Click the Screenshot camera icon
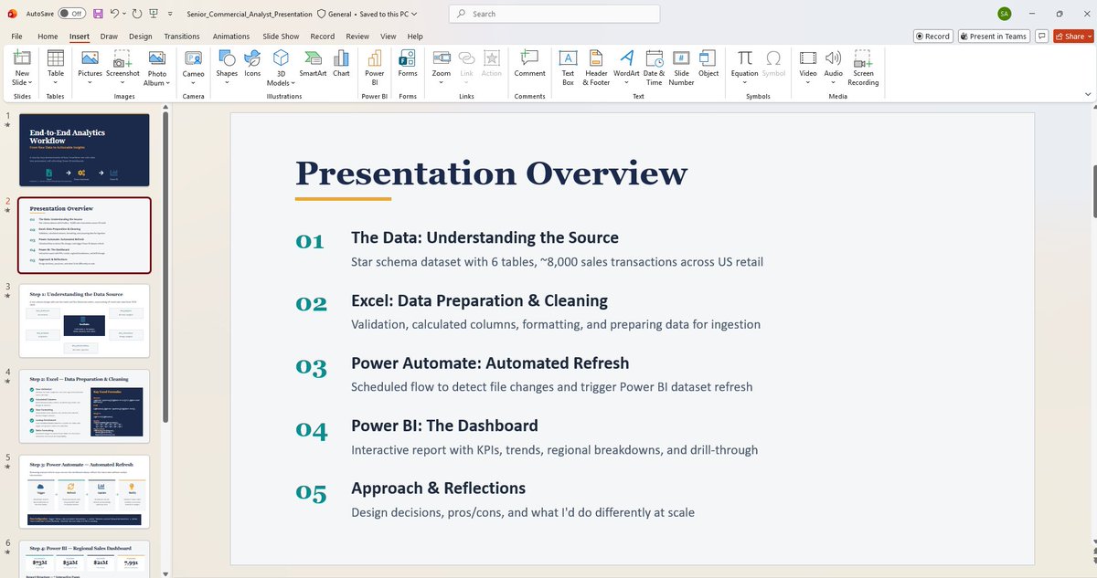 pyautogui.click(x=122, y=58)
